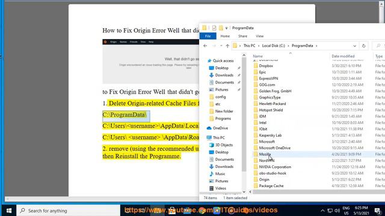Click the Properties icon in title bar
This screenshot has width=385, height=216.
(x=214, y=28)
